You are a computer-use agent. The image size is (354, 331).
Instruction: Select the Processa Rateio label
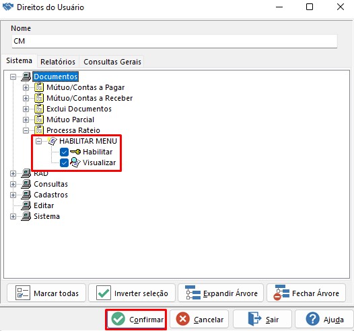(73, 130)
